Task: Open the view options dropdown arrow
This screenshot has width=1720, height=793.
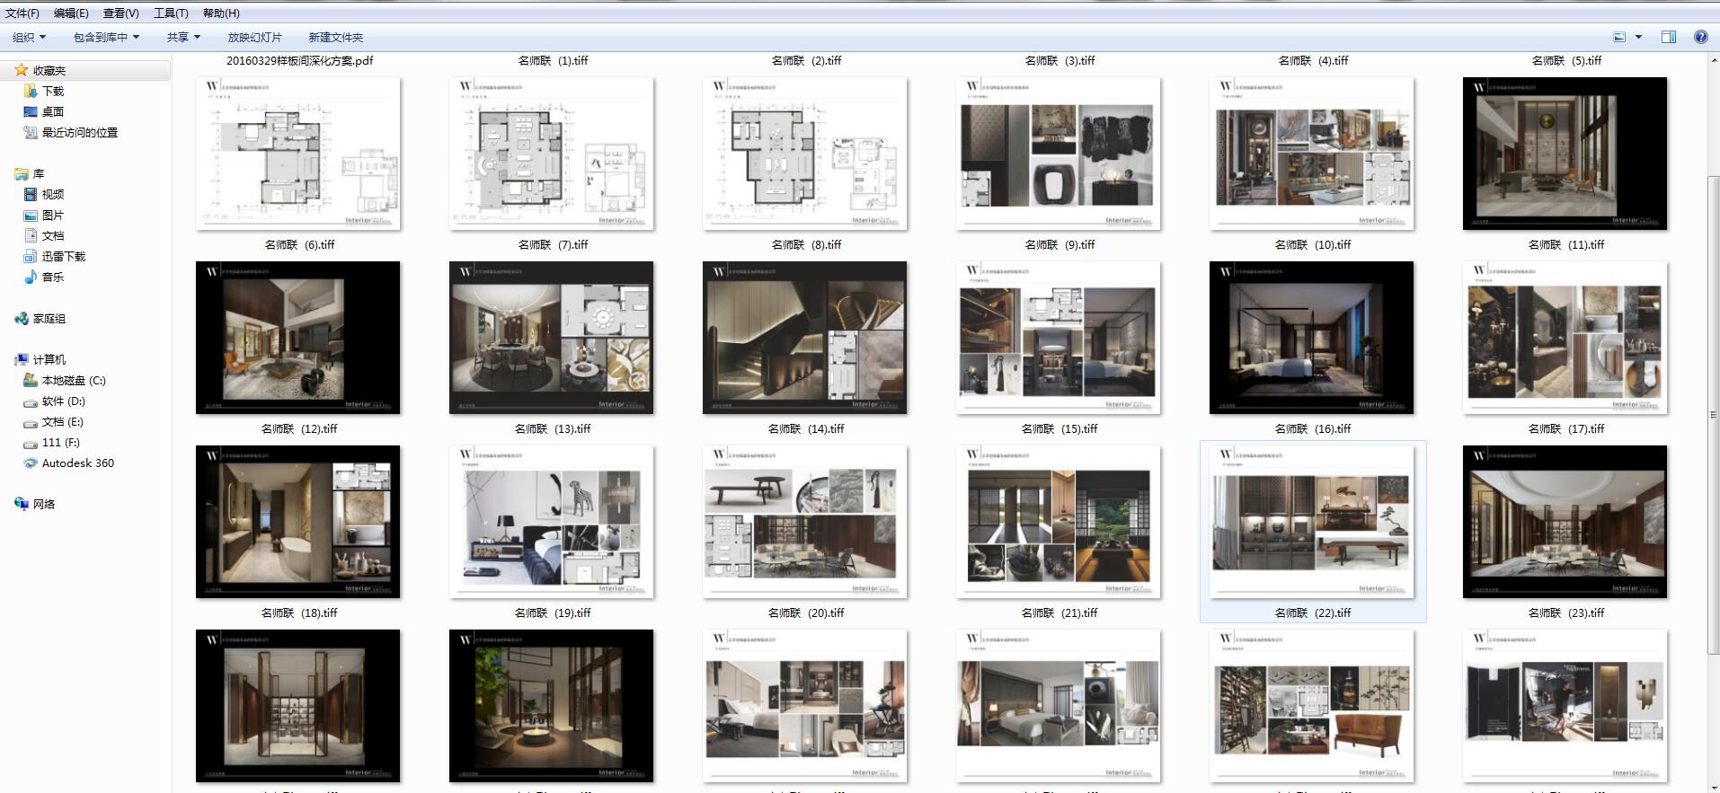Action: click(1638, 37)
